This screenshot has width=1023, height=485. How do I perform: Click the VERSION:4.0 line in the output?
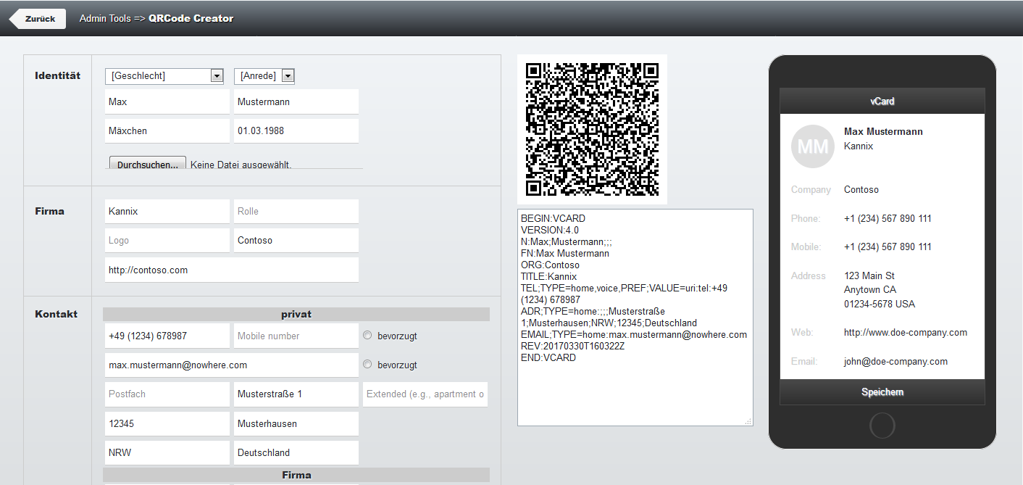[550, 231]
